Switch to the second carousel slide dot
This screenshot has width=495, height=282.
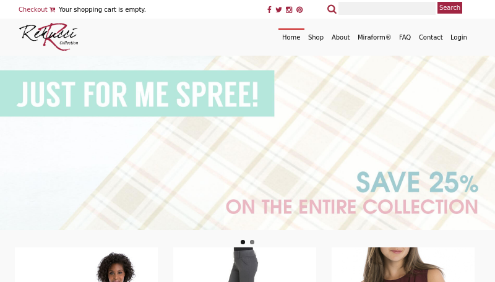(x=252, y=242)
